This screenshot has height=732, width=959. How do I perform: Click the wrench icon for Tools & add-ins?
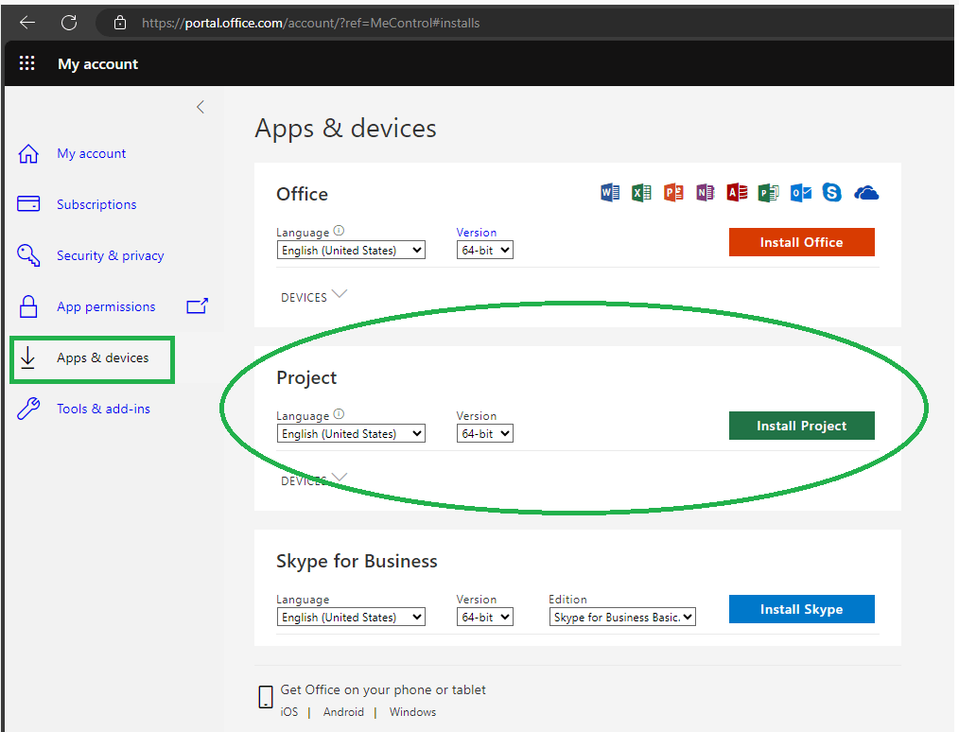[x=28, y=409]
